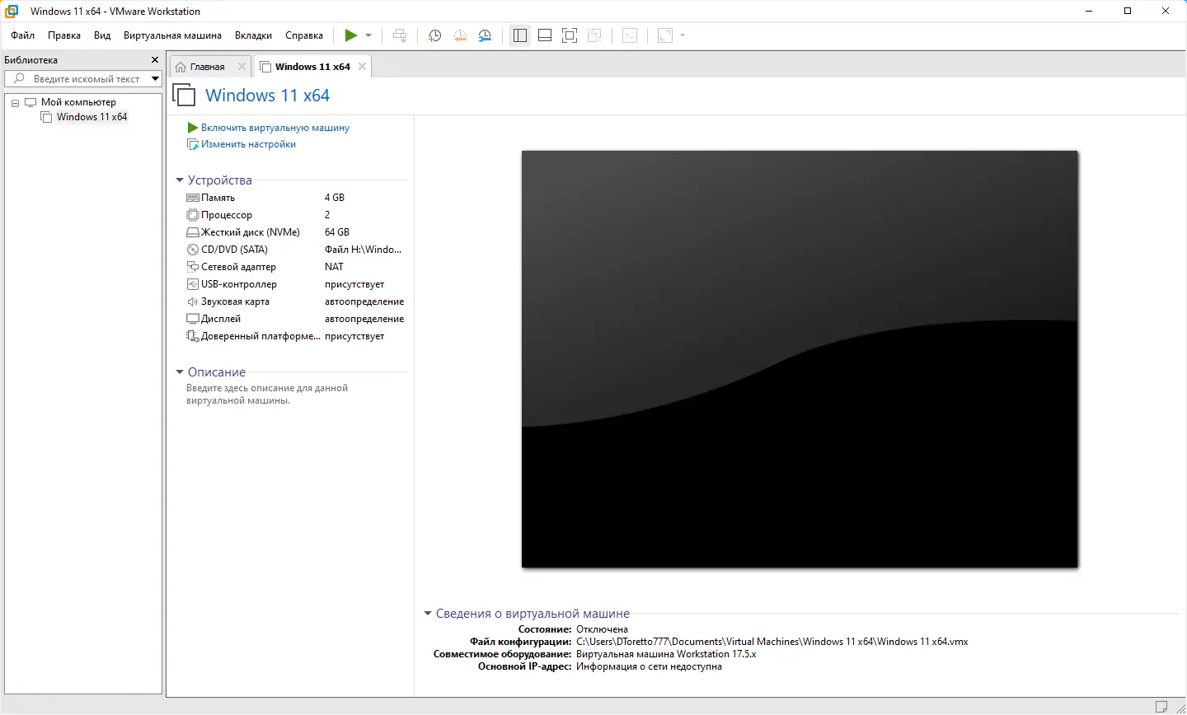1187x715 pixels.
Task: Click the virtual machine preview thumbnail
Action: (x=800, y=359)
